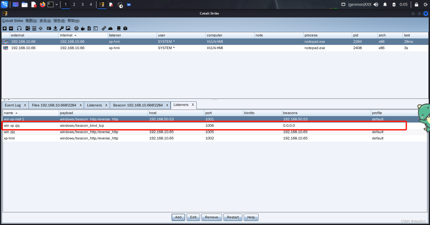The height and width of the screenshot is (225, 430).
Task: Click the Remove listener button
Action: (212, 217)
